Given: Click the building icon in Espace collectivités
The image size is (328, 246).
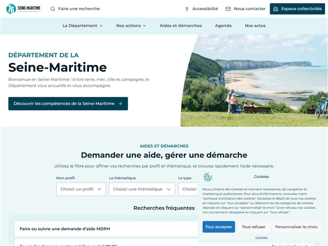Looking at the screenshot, I should 276,9.
